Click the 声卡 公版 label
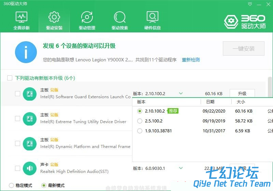This screenshot has width=273, height=191. point(49,164)
